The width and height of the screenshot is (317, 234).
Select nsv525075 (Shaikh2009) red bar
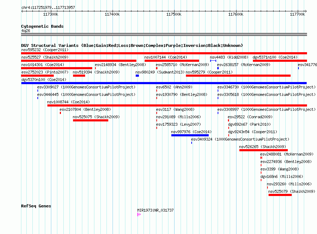(x=90, y=120)
